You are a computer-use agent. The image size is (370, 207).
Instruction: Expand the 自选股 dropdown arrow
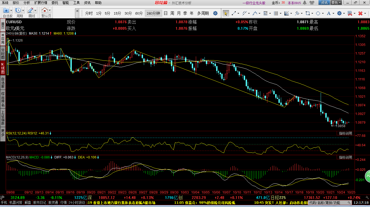click(x=12, y=10)
